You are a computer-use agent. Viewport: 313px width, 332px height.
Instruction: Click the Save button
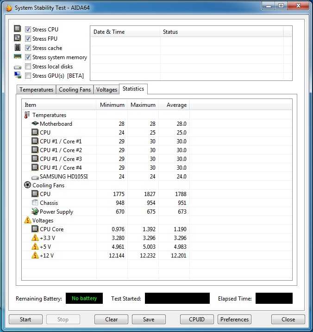149,320
